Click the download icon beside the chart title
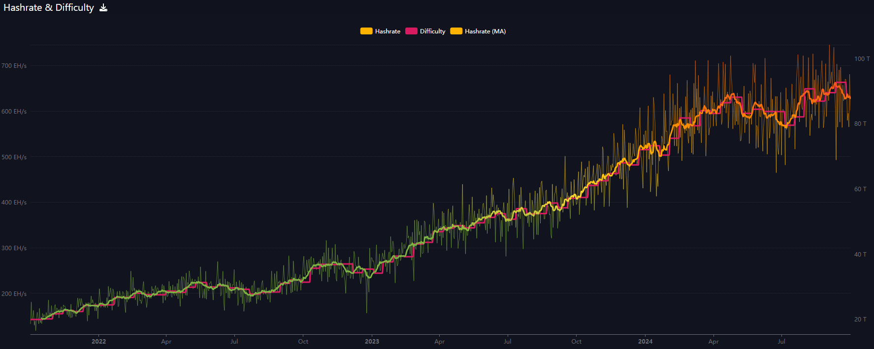This screenshot has height=349, width=874. point(103,8)
